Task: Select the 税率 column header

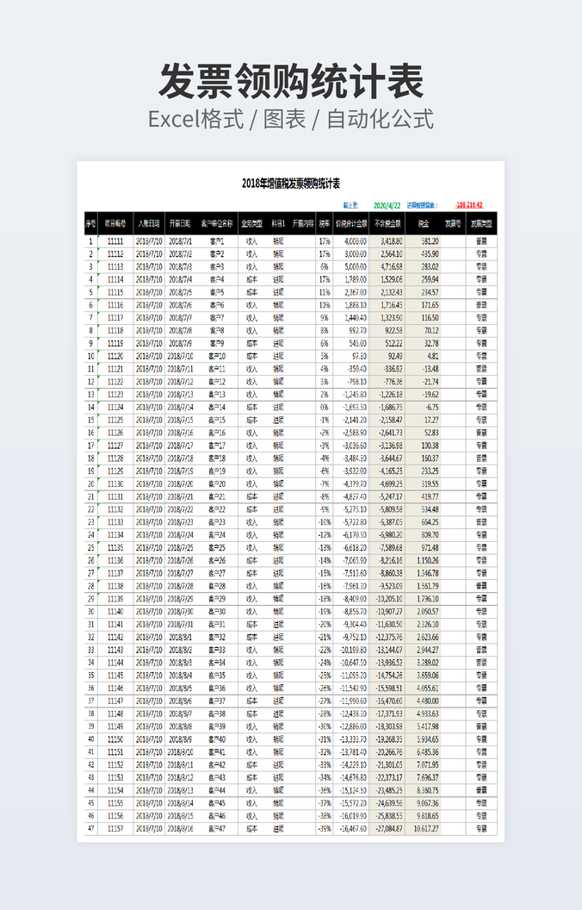Action: coord(324,223)
